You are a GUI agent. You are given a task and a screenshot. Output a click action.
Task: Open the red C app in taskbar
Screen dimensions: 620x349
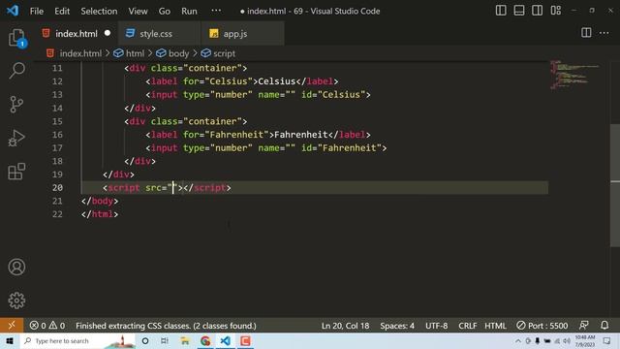point(245,340)
